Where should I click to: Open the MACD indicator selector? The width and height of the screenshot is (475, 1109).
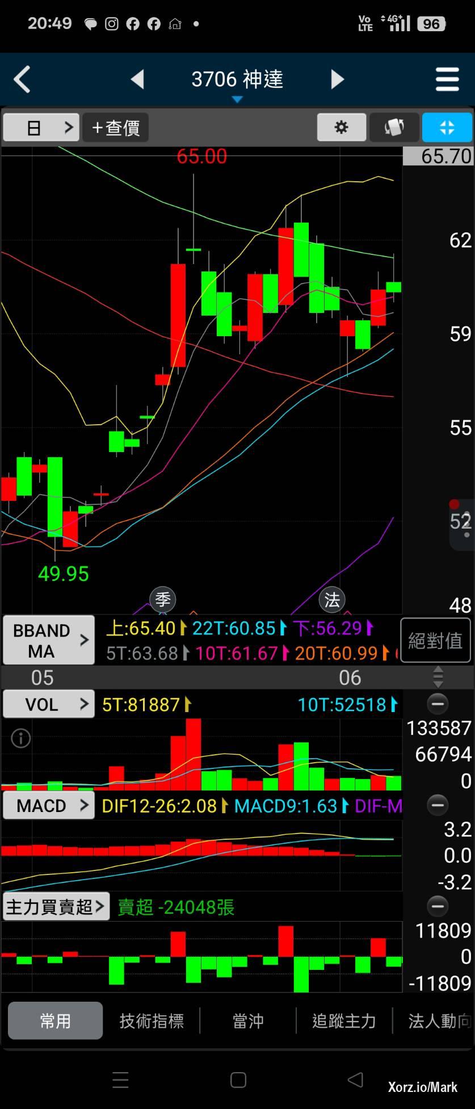49,806
